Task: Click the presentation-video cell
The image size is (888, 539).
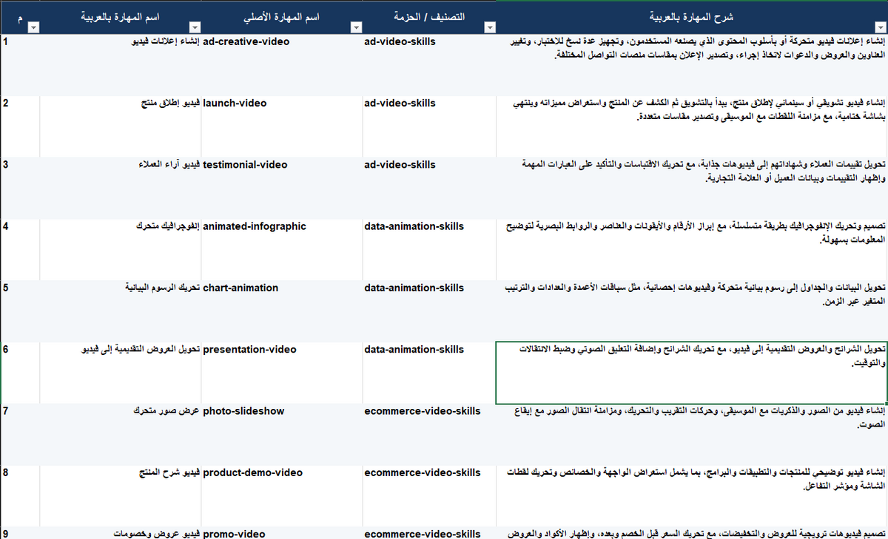Action: (280, 373)
